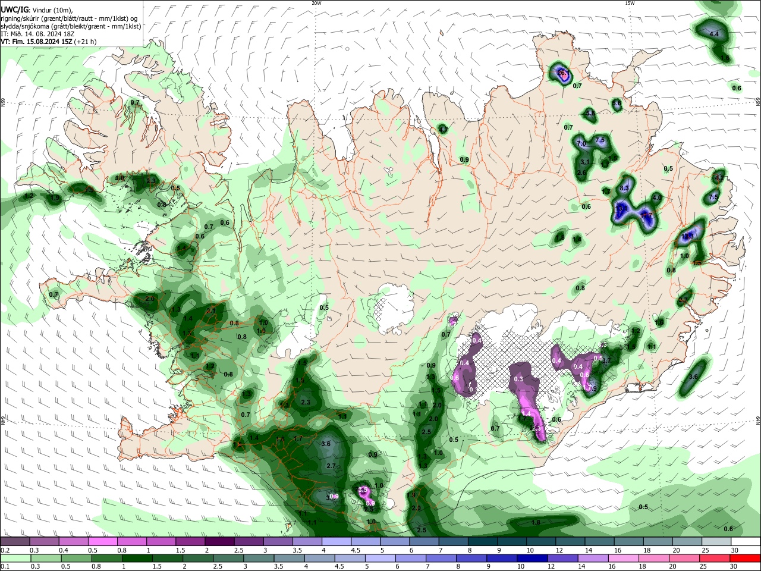Screen dimensions: 761x571
Task: Click the 8.3 precipitation value
Action: coord(624,188)
